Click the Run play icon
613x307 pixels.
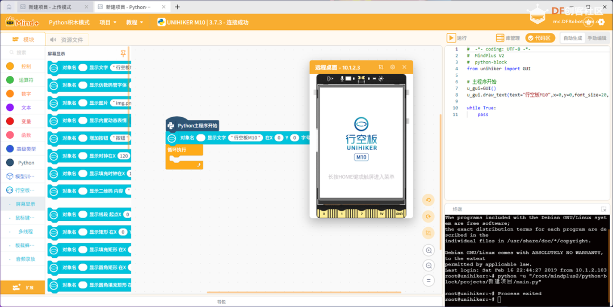coord(451,38)
